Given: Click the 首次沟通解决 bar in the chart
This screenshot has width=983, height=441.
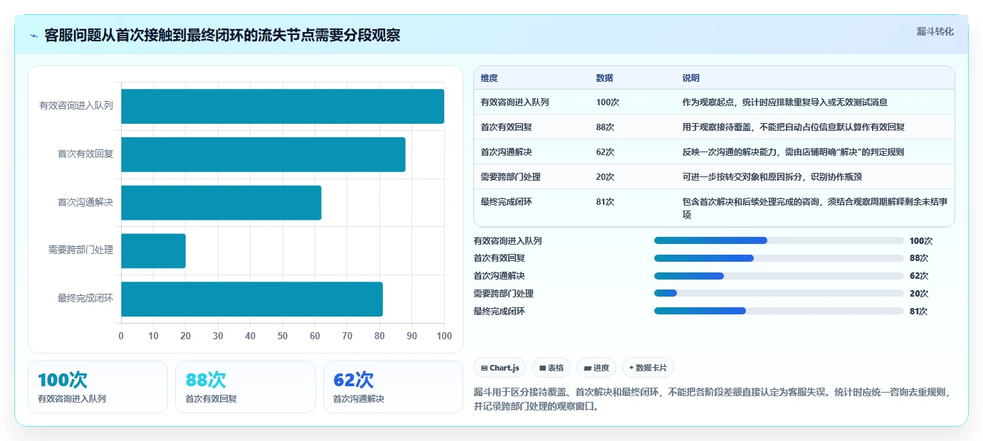Looking at the screenshot, I should (x=221, y=203).
